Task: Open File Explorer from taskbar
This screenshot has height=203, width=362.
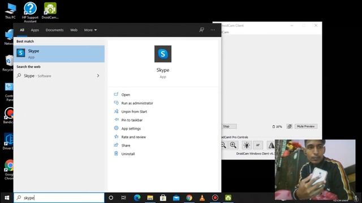Action: tap(150, 198)
